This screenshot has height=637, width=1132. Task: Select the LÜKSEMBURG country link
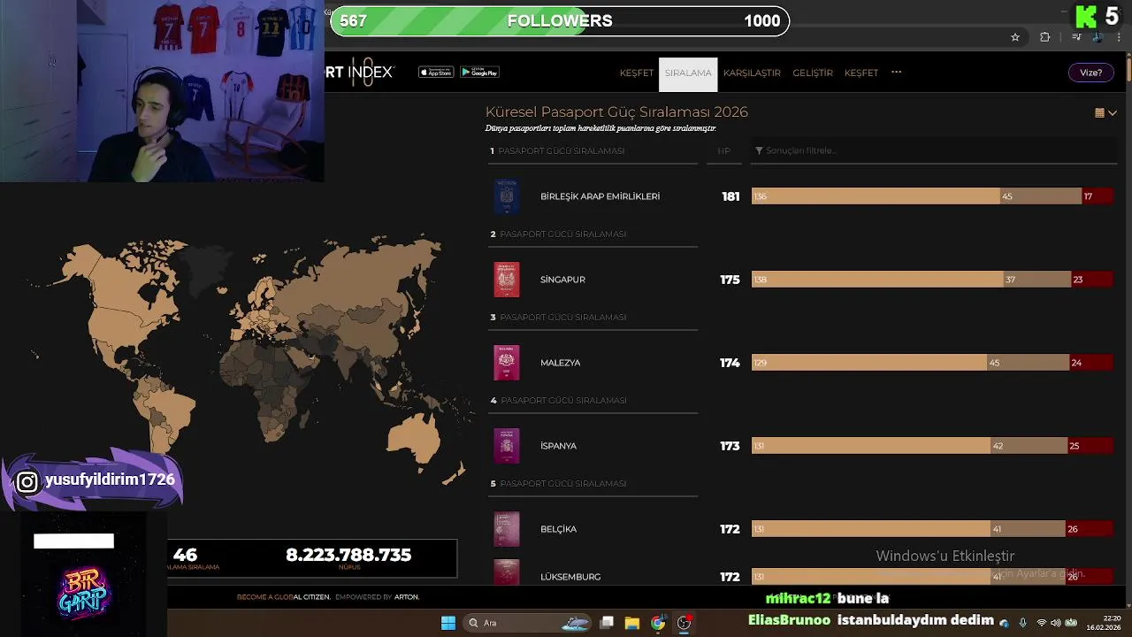point(570,577)
